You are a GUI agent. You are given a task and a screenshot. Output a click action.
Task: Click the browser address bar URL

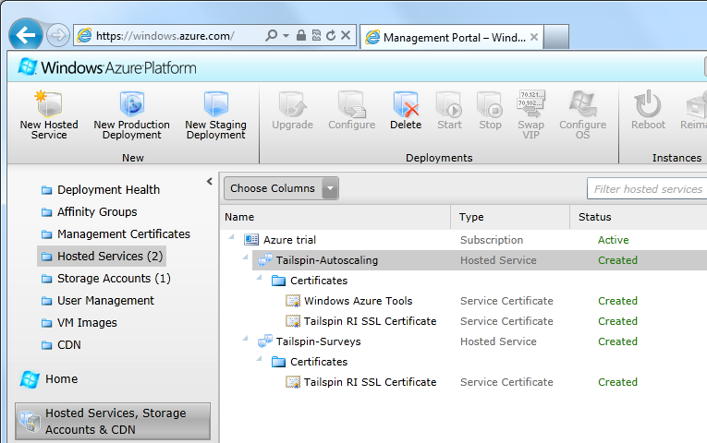[x=165, y=36]
